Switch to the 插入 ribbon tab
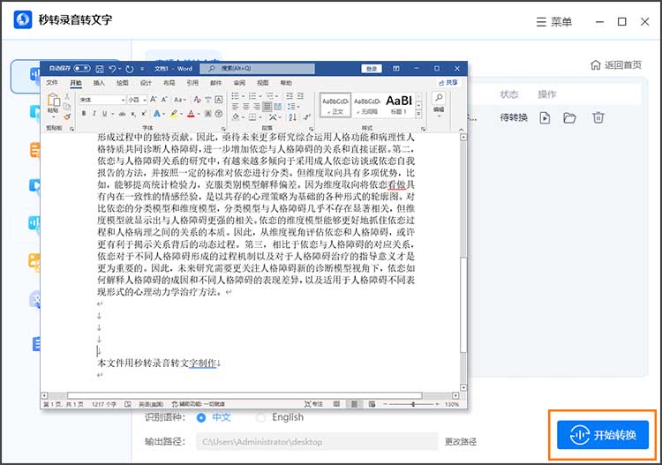This screenshot has height=465, width=662. tap(99, 83)
